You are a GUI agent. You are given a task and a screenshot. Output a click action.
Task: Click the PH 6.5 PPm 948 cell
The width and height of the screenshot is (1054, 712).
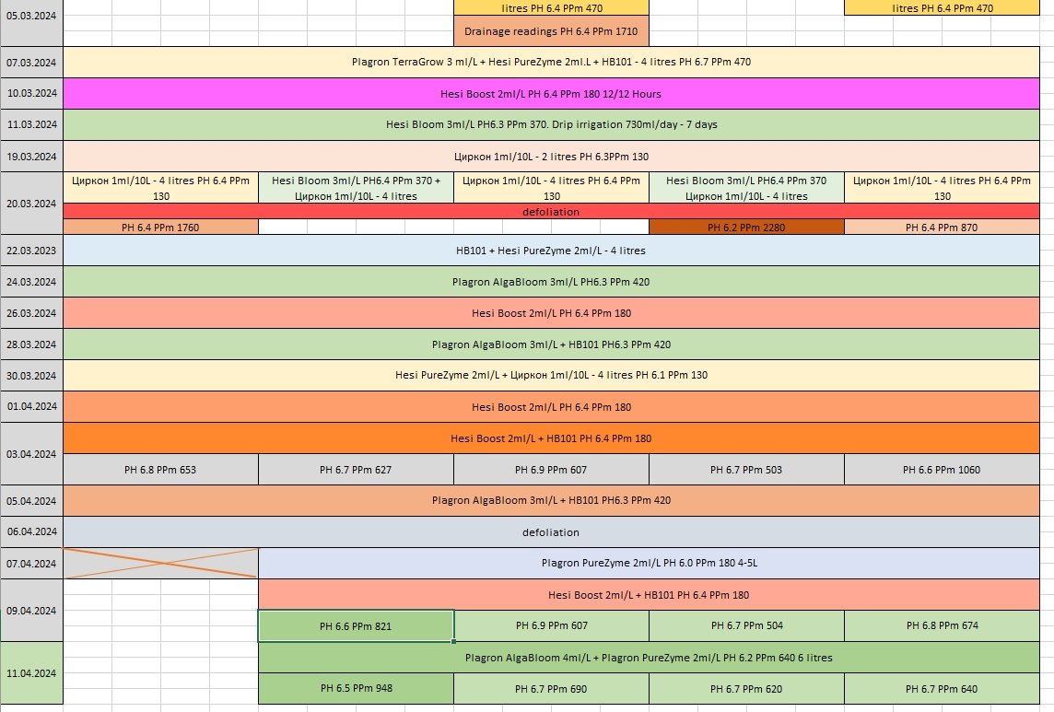[357, 688]
